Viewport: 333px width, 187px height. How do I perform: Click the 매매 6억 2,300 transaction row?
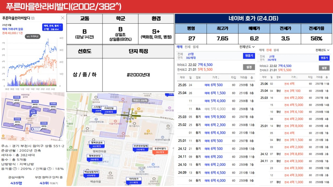[x=216, y=125]
